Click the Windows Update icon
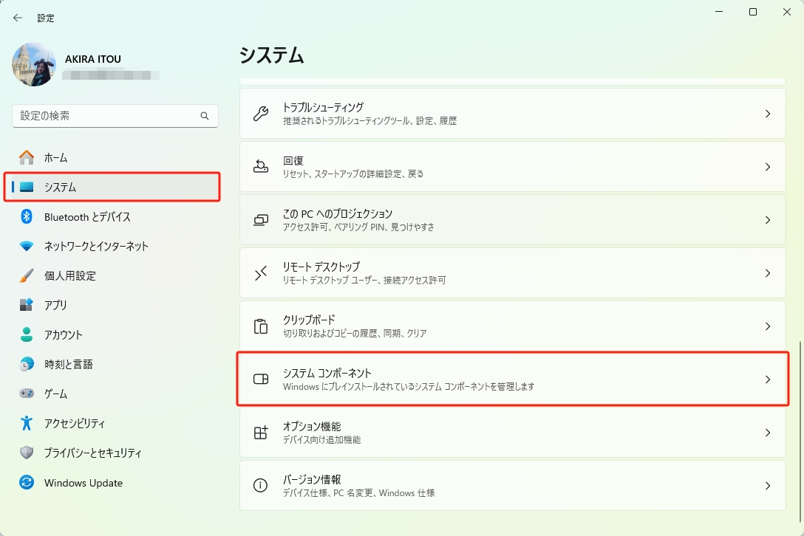Viewport: 804px width, 536px height. (x=24, y=482)
